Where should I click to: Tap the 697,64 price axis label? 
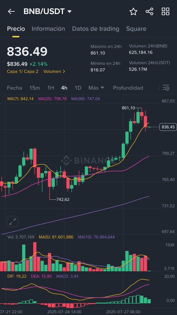168,232
